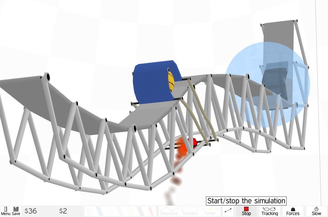Click the $2 cost value
This screenshot has height=217, width=328.
(x=63, y=211)
